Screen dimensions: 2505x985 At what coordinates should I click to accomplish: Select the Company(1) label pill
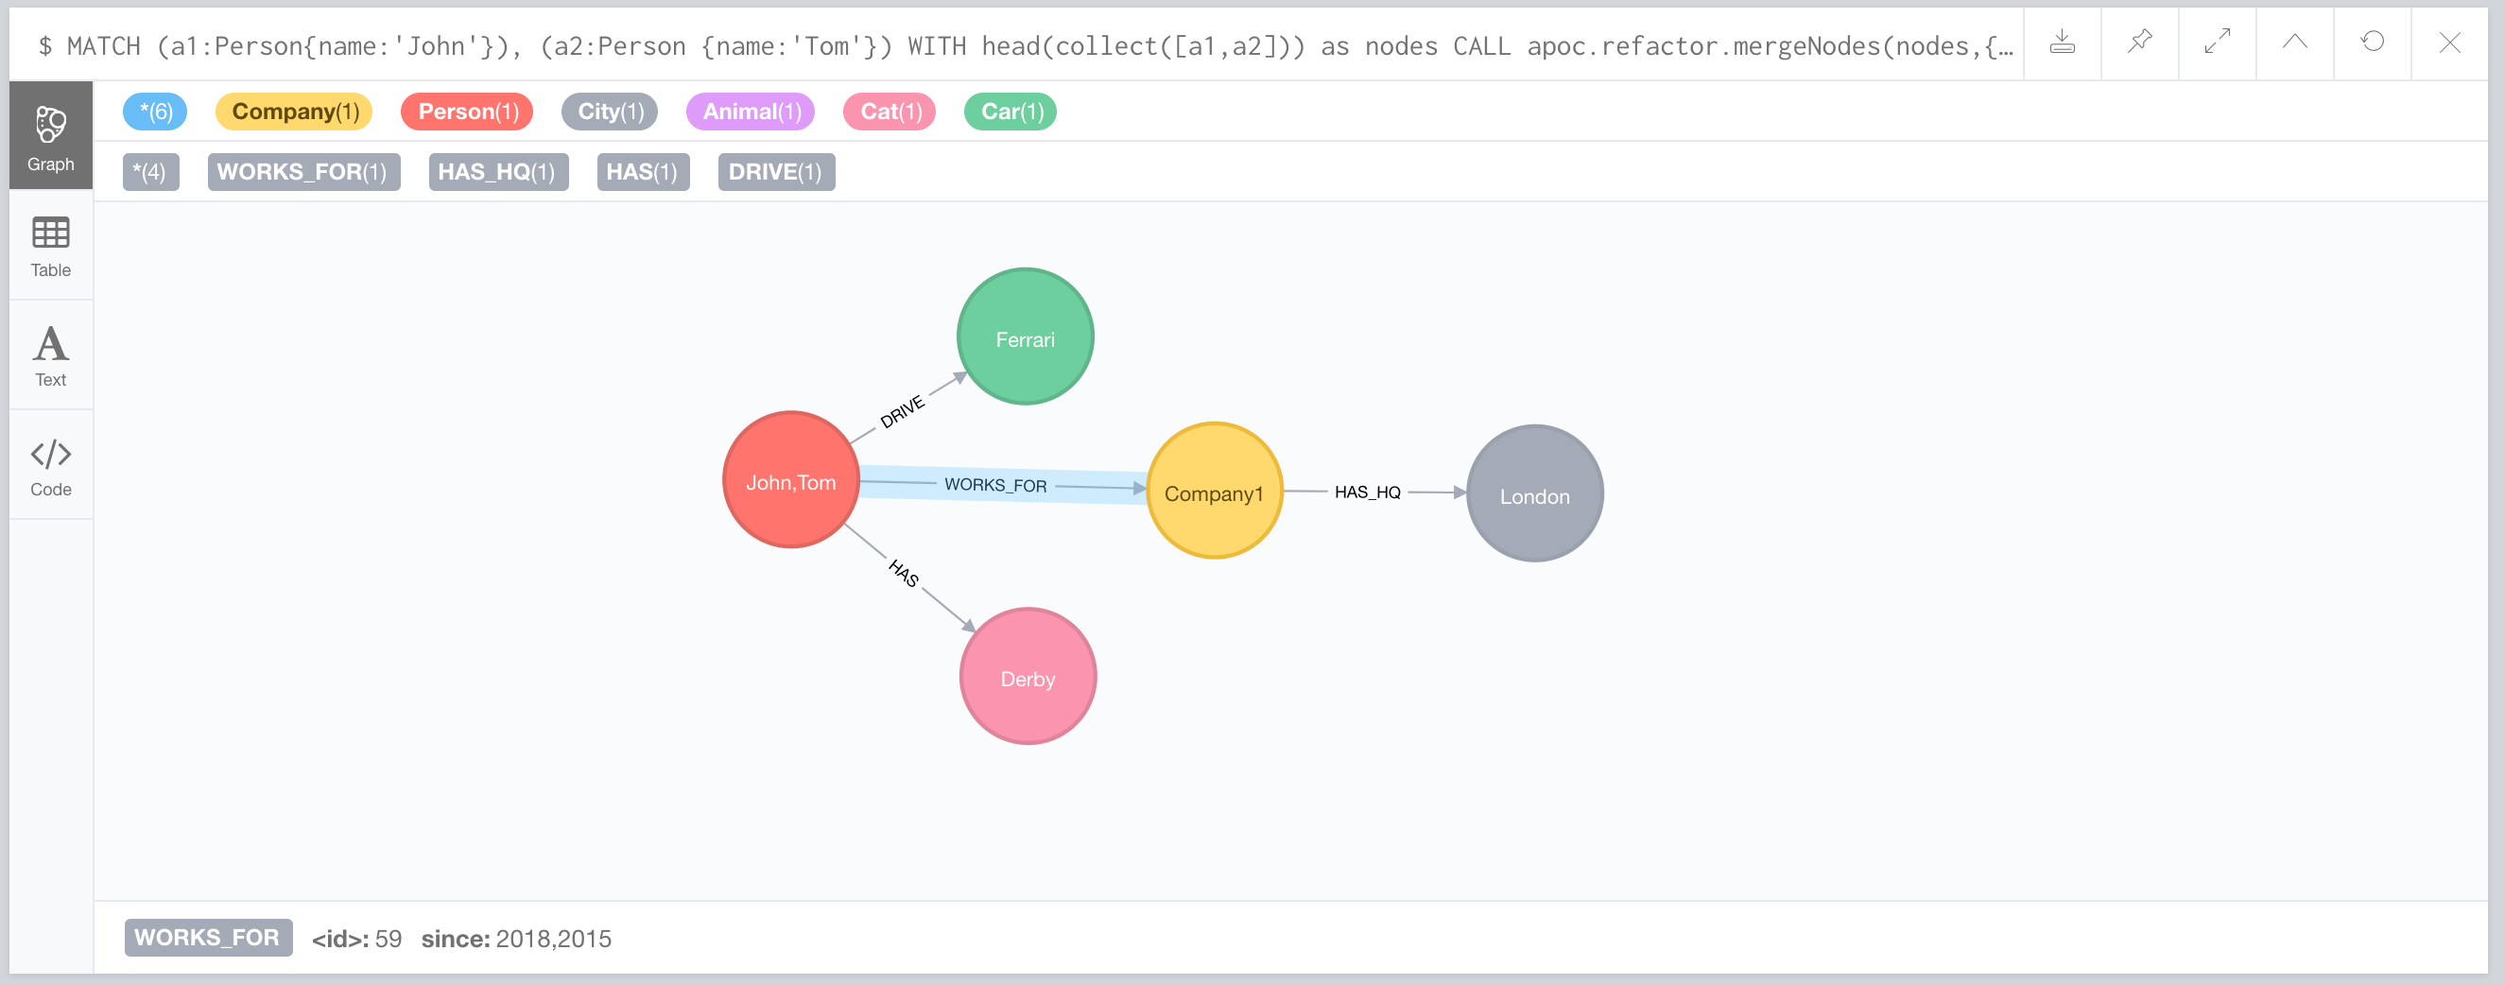294,111
